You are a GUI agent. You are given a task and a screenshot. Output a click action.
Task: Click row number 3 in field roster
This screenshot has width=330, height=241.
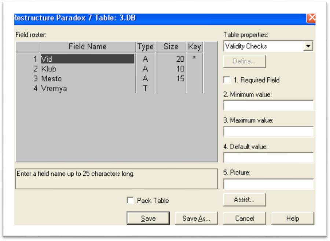(35, 79)
